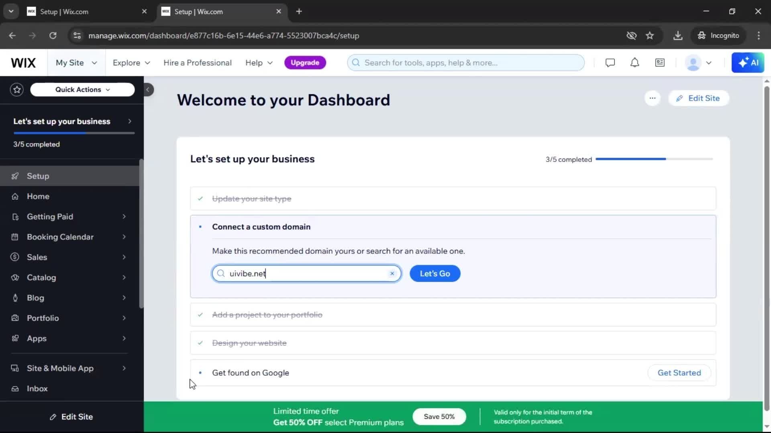Click the tracking protection eye icon

(x=631, y=36)
